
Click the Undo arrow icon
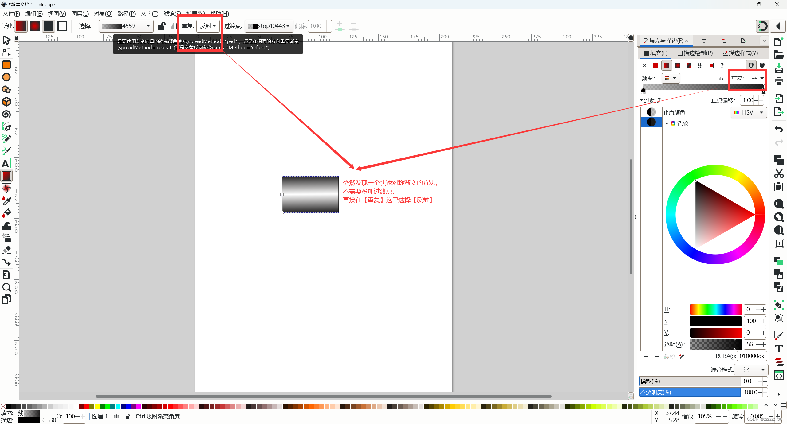pyautogui.click(x=779, y=129)
